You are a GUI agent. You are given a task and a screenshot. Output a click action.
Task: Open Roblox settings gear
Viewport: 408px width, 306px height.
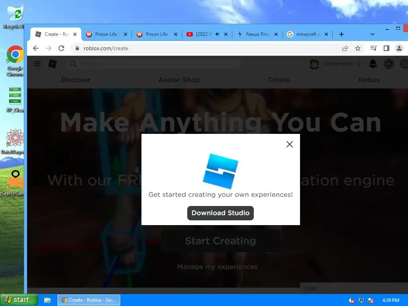click(x=404, y=64)
